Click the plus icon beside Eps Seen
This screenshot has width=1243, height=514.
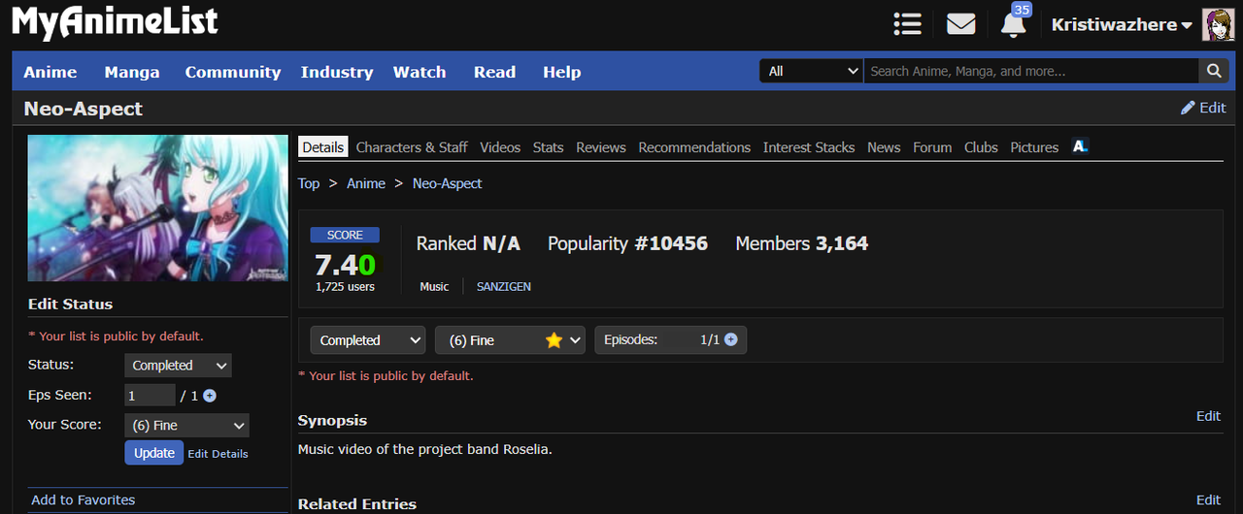209,396
